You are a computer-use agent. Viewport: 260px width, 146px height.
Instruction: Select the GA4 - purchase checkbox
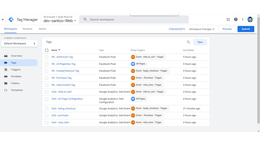(x=47, y=116)
